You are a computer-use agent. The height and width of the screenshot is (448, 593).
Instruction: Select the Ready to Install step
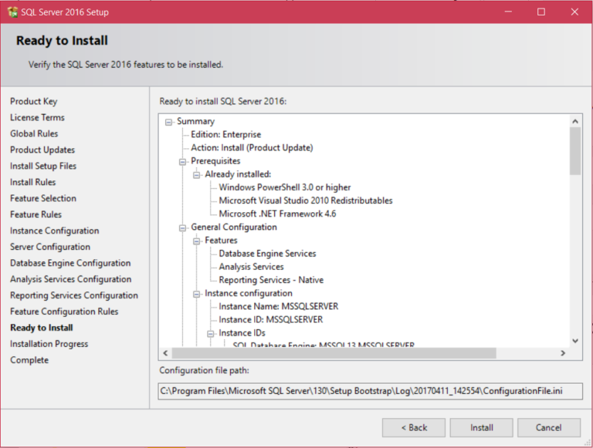click(42, 328)
